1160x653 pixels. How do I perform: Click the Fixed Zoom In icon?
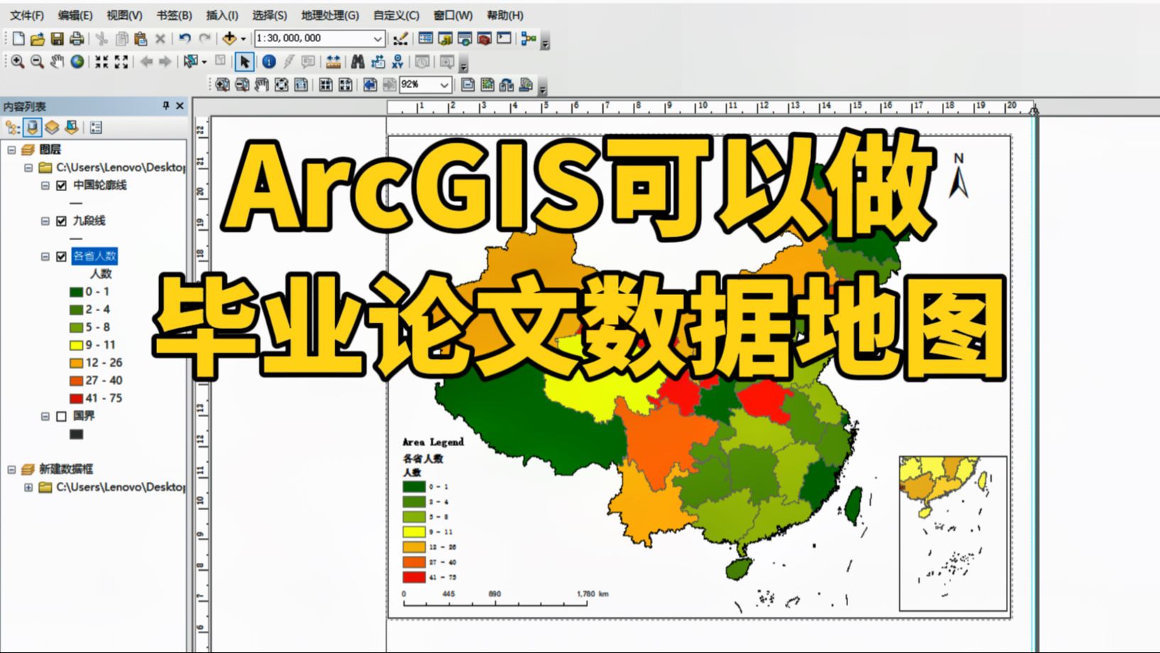102,62
